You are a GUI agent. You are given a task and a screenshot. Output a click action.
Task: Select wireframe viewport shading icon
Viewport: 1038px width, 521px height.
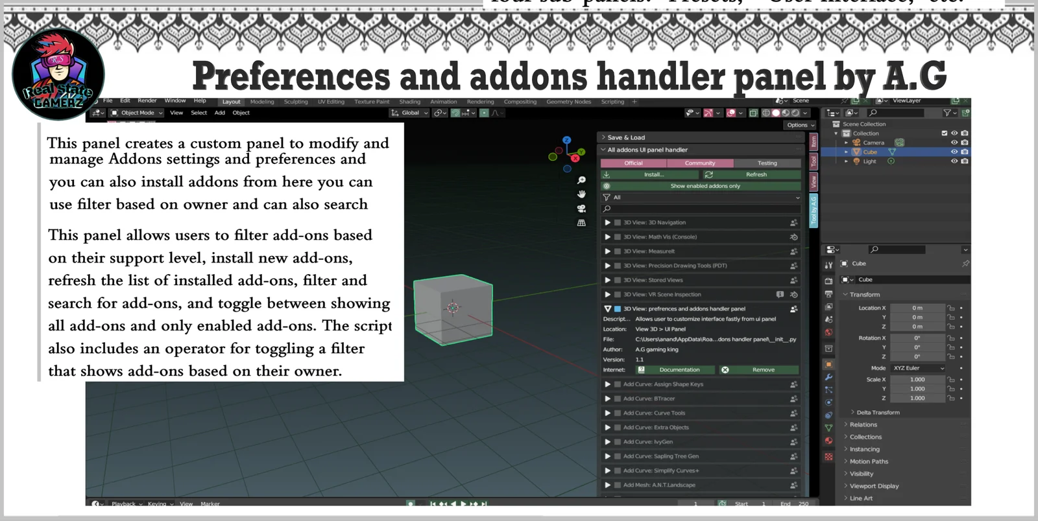point(766,113)
